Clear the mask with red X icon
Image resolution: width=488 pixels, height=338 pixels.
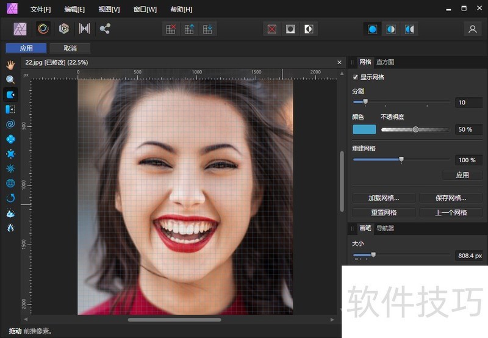(271, 29)
